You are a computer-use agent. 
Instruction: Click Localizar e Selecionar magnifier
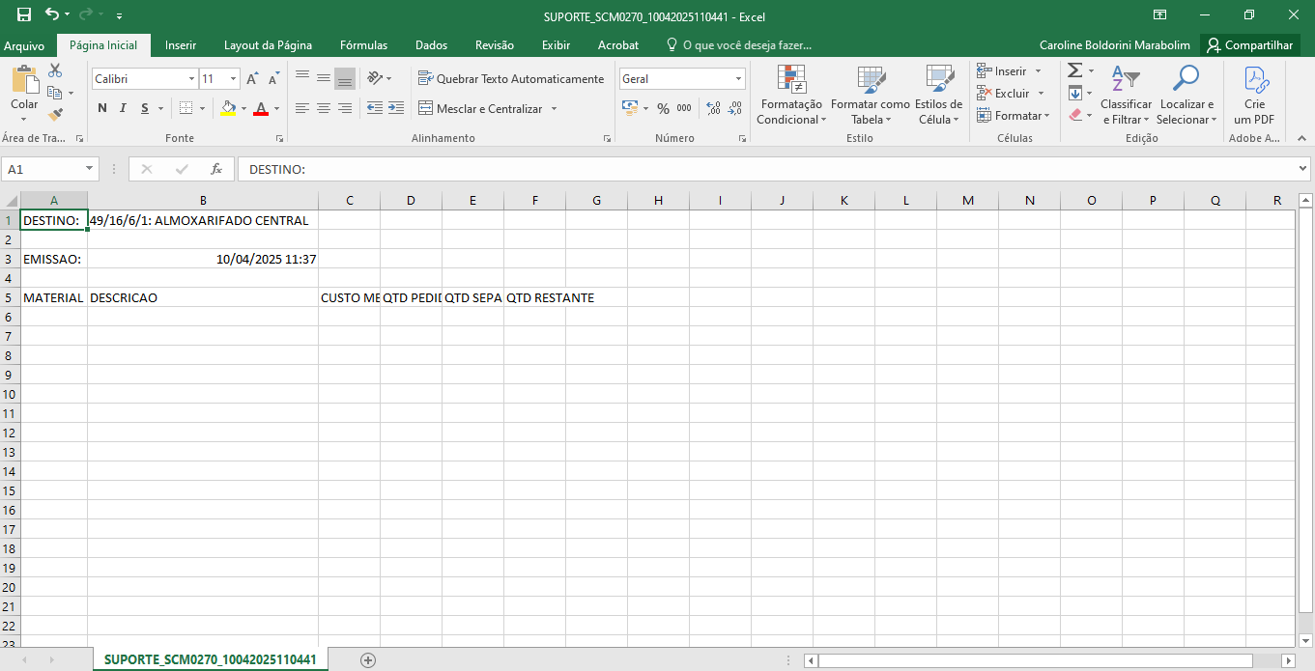(x=1186, y=97)
